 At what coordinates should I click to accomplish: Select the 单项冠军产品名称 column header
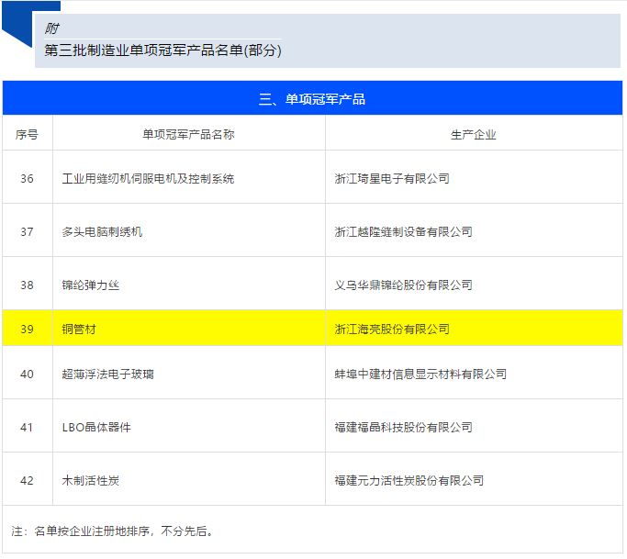pos(188,135)
